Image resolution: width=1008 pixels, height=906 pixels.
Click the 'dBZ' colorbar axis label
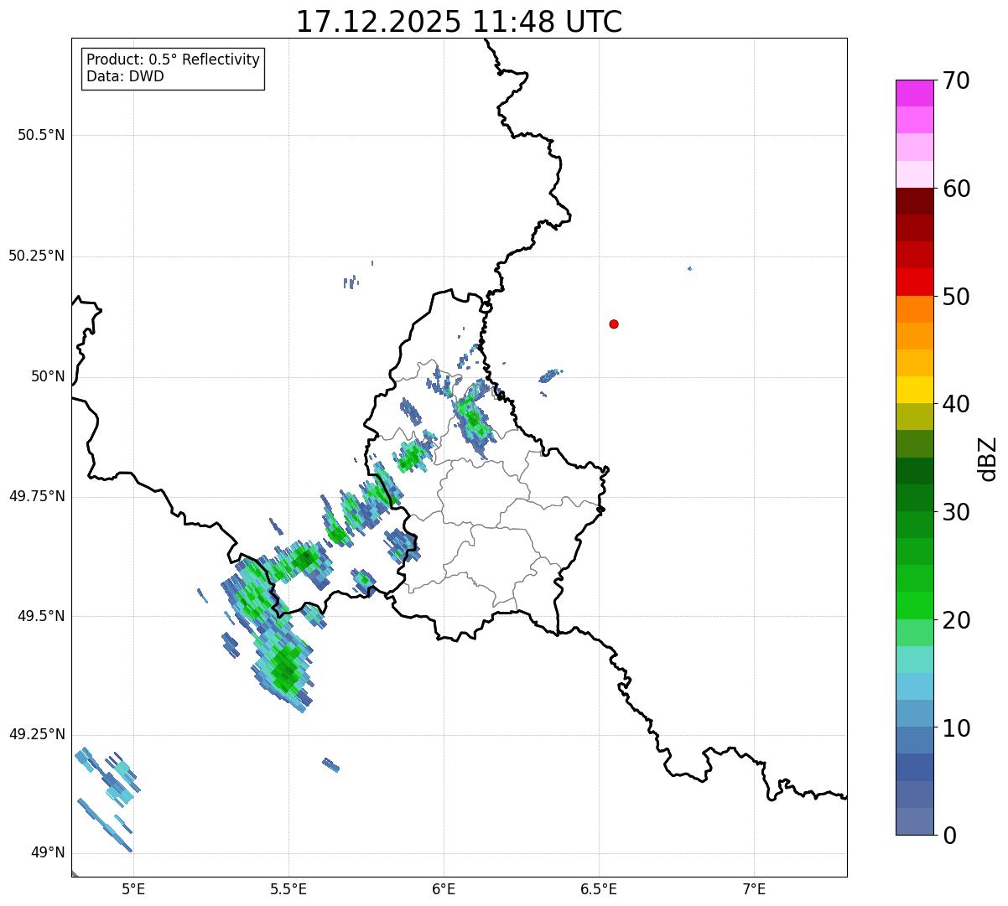[x=988, y=458]
